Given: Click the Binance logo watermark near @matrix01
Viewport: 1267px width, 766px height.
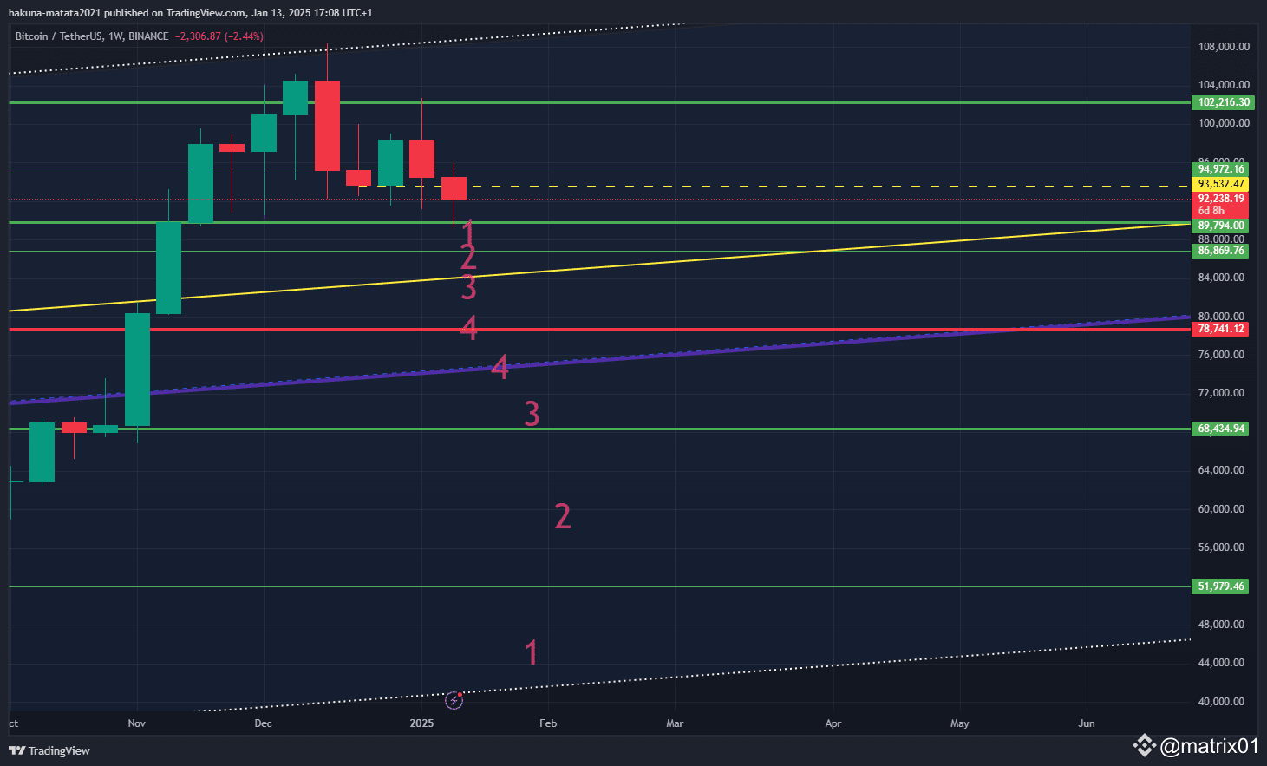Looking at the screenshot, I should tap(1146, 744).
